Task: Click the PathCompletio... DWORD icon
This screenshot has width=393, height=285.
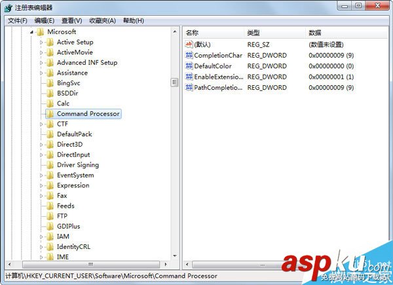Action: click(x=189, y=88)
